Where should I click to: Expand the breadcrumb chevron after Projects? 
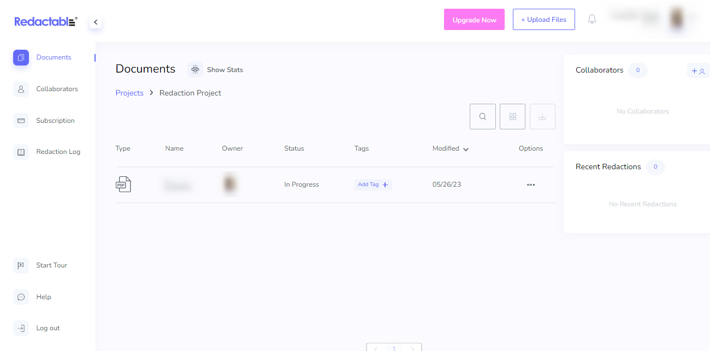coord(151,93)
